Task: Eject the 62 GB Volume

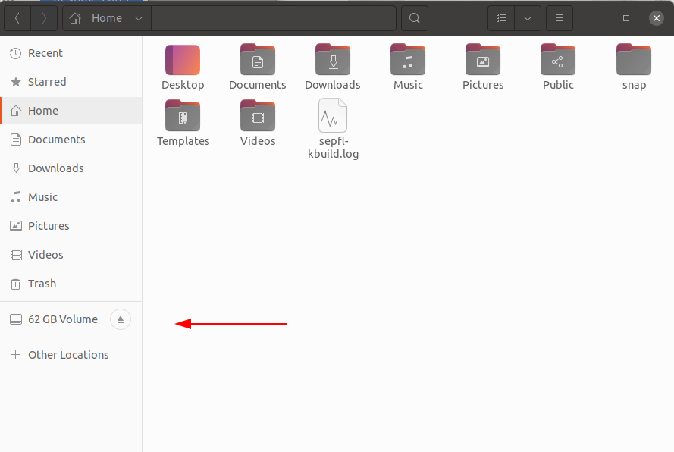Action: [x=121, y=319]
